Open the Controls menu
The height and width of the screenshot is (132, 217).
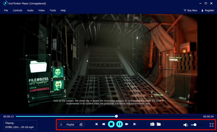pos(18,10)
